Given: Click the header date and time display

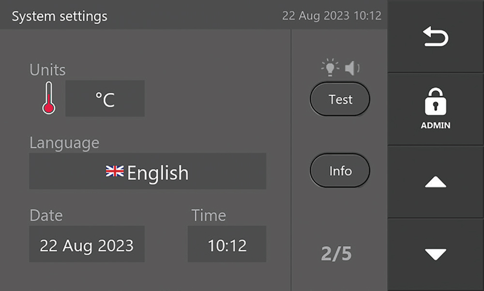Looking at the screenshot, I should 332,15.
